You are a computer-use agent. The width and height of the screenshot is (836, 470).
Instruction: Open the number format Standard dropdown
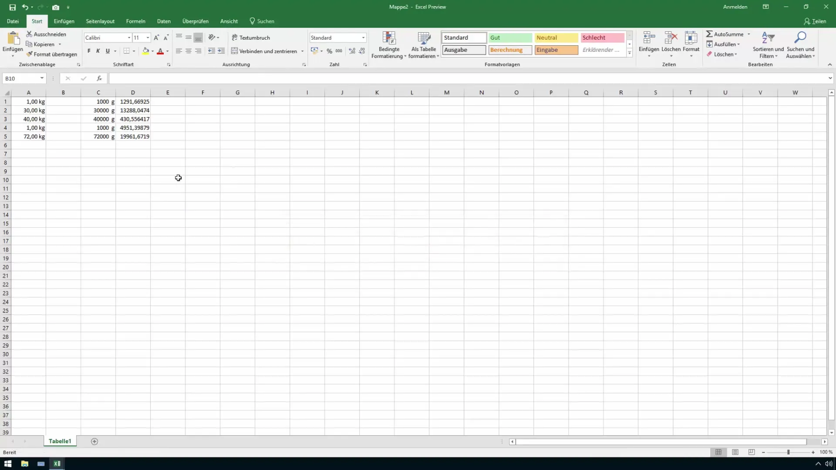coord(363,38)
